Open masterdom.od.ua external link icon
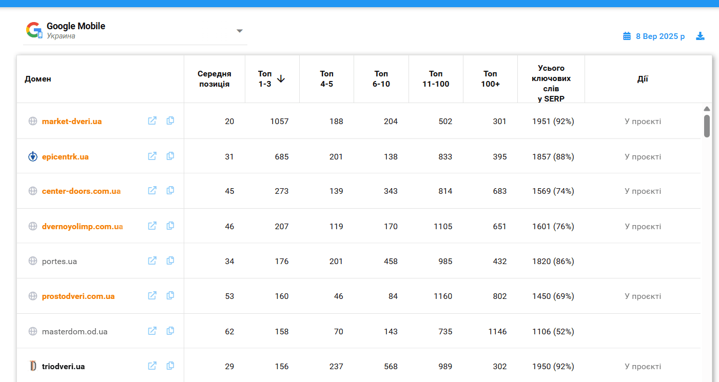This screenshot has width=719, height=382. tap(152, 331)
